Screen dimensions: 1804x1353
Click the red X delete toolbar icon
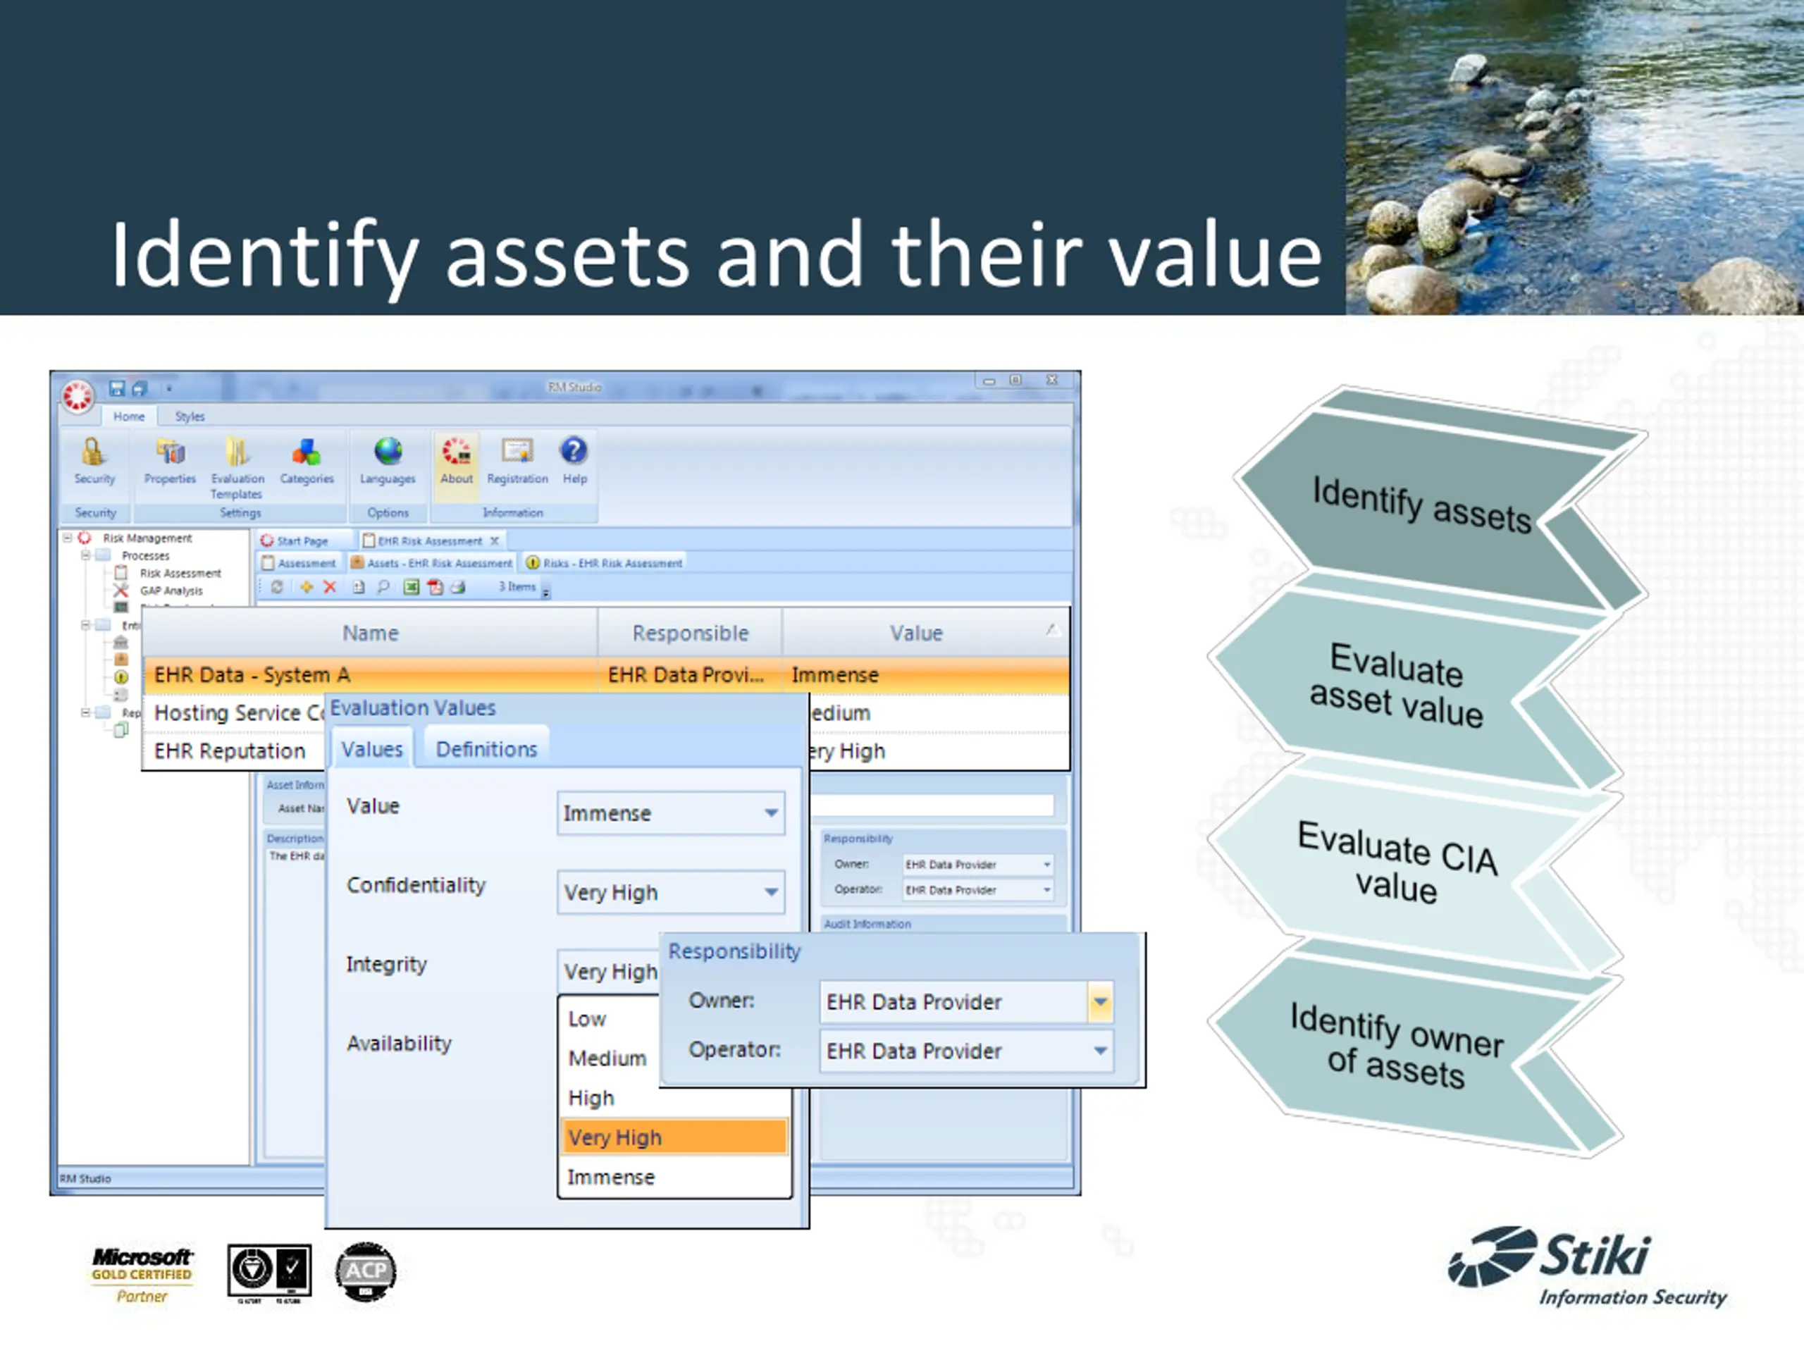[x=330, y=587]
